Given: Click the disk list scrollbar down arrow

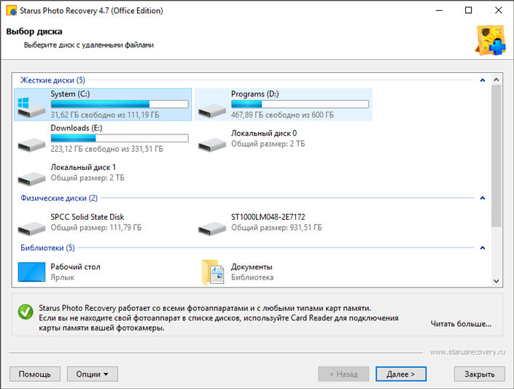Looking at the screenshot, I should [497, 281].
